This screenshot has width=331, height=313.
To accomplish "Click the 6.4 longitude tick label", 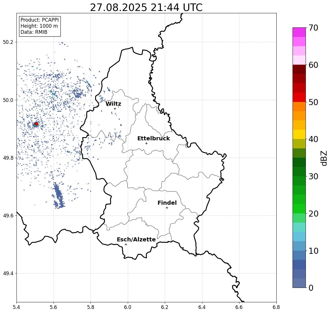I will coord(202,307).
